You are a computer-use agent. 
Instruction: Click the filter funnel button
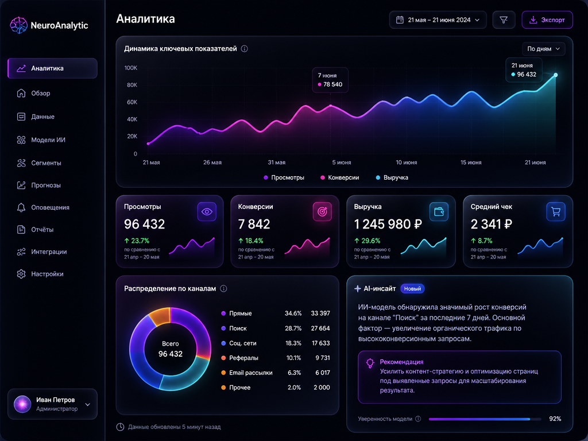[504, 20]
